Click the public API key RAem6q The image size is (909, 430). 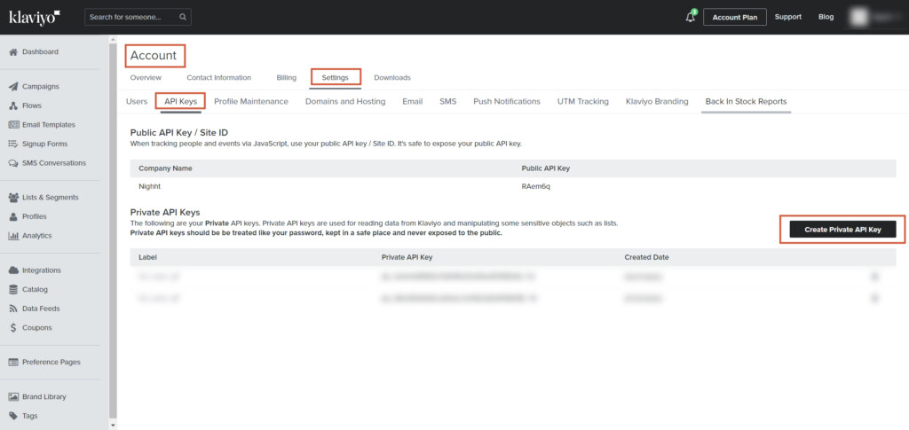[x=535, y=186]
